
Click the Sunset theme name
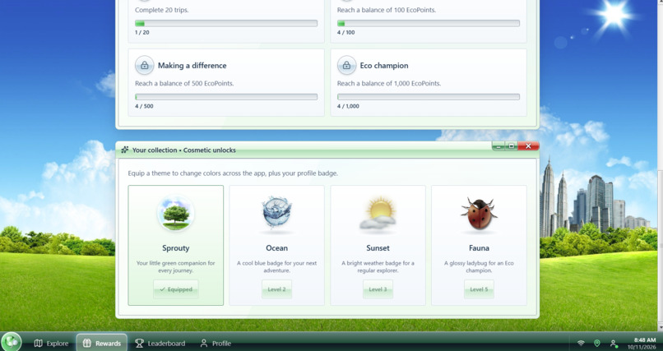378,248
